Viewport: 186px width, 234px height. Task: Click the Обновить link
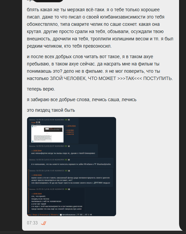(x=54, y=215)
